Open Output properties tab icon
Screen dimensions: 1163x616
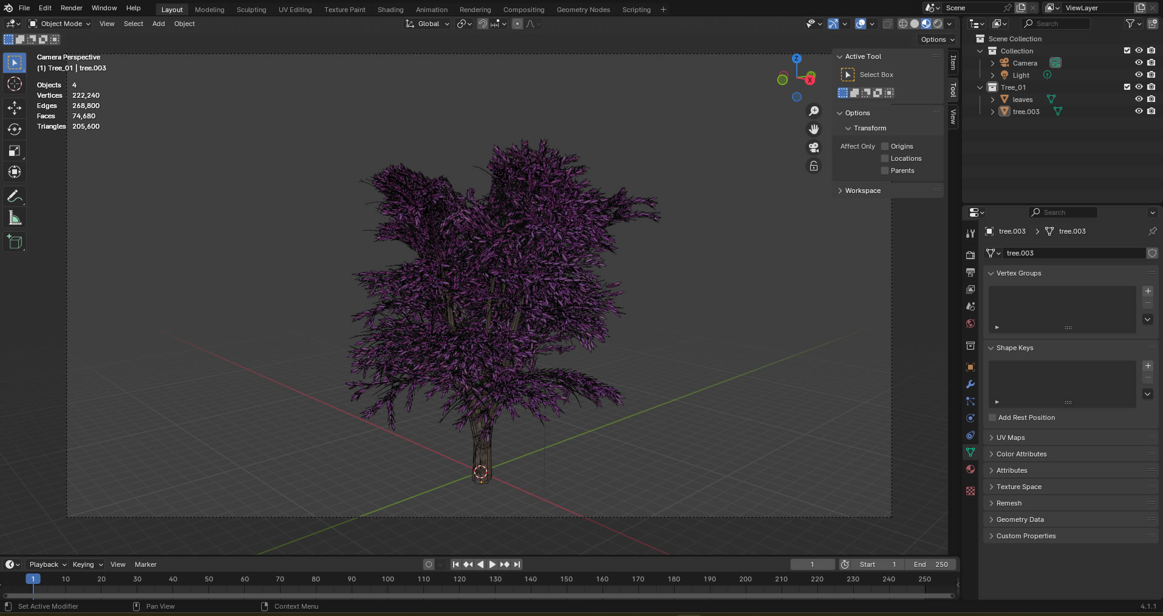coord(970,272)
